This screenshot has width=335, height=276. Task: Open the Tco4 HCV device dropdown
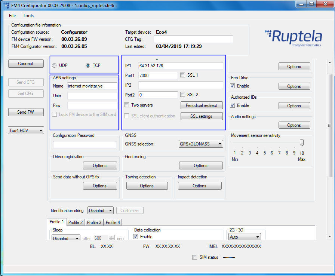(x=25, y=130)
